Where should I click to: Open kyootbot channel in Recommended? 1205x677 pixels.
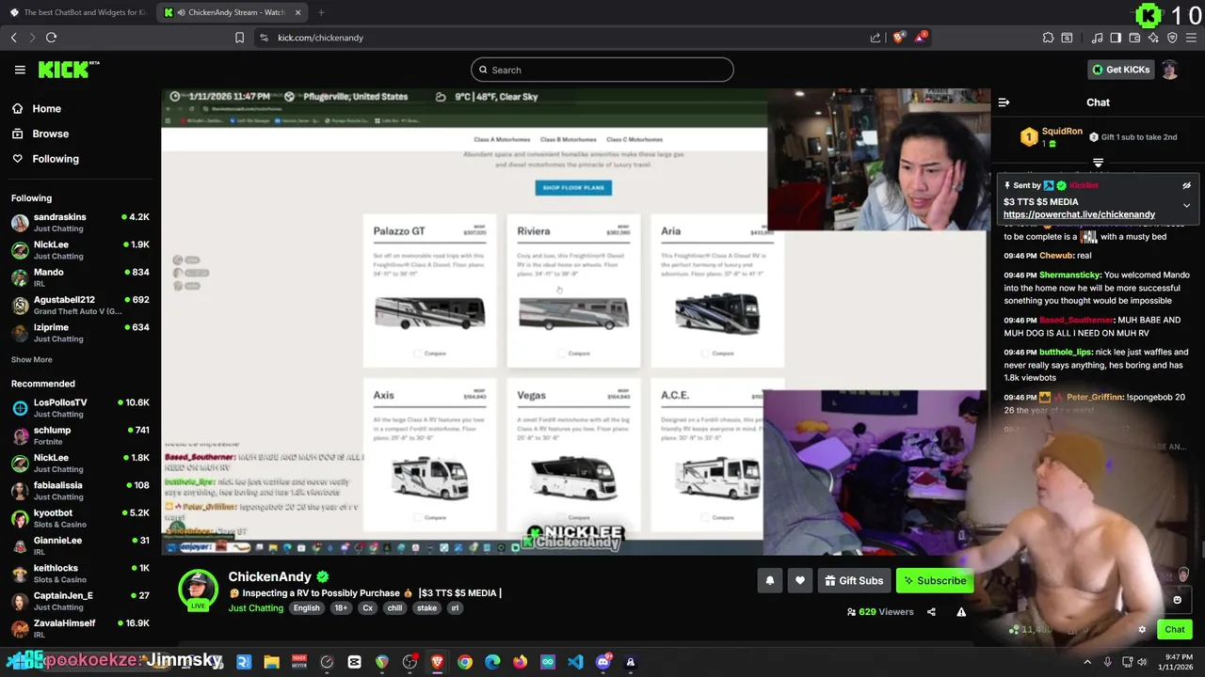[x=80, y=518]
